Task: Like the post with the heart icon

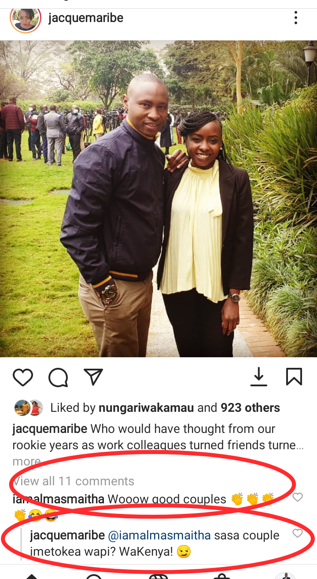Action: click(23, 377)
